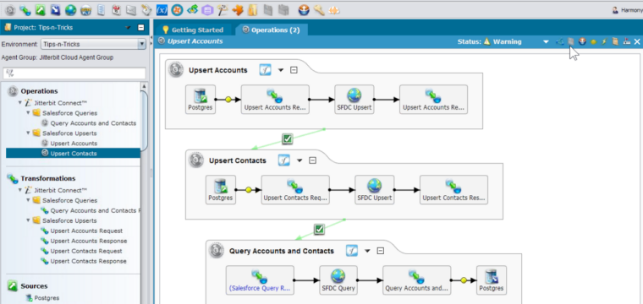Image resolution: width=643 pixels, height=304 pixels.
Task: Click the project tree search field
Action: (74, 73)
